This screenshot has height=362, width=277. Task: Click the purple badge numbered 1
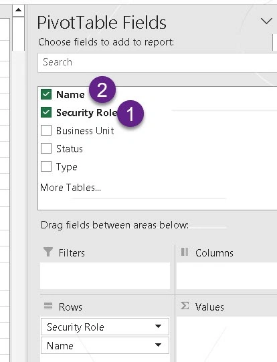(130, 114)
